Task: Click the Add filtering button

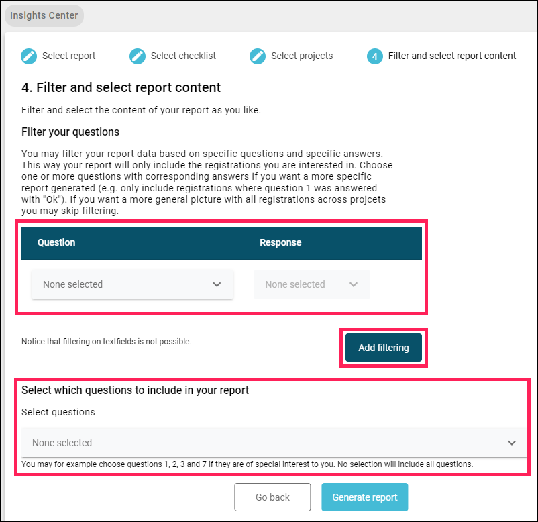Action: click(384, 348)
